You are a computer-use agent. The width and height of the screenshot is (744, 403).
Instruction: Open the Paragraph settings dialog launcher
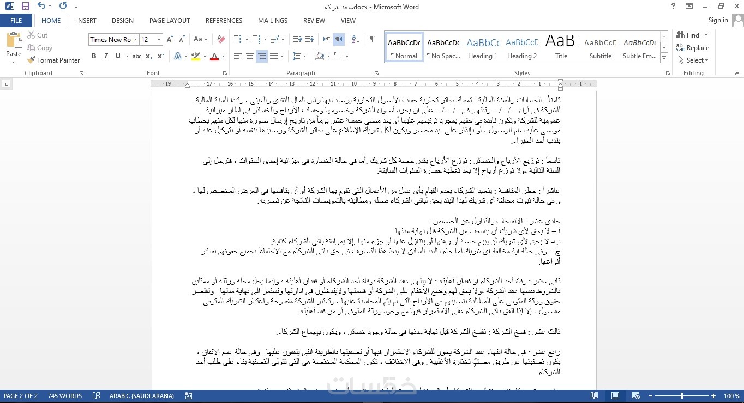(376, 73)
